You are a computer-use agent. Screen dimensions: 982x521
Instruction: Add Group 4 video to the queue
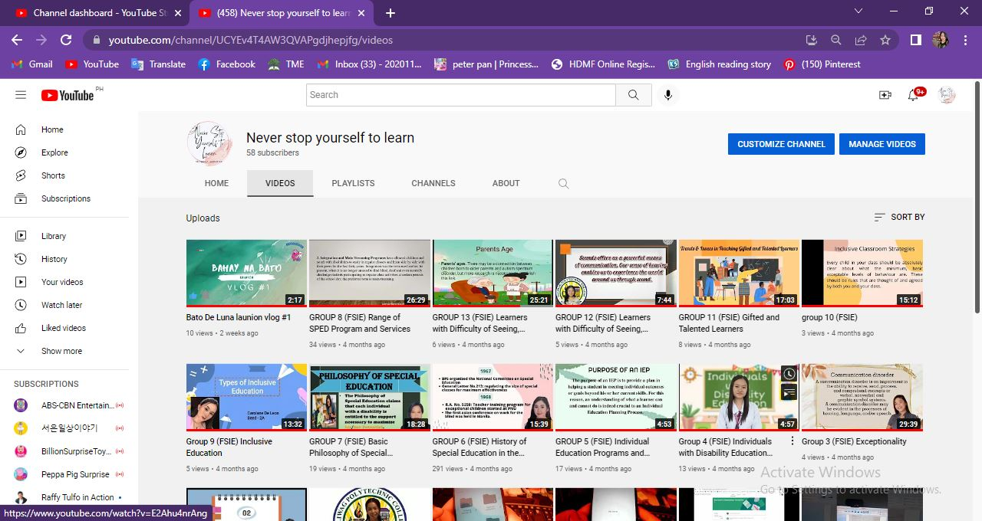coord(789,393)
